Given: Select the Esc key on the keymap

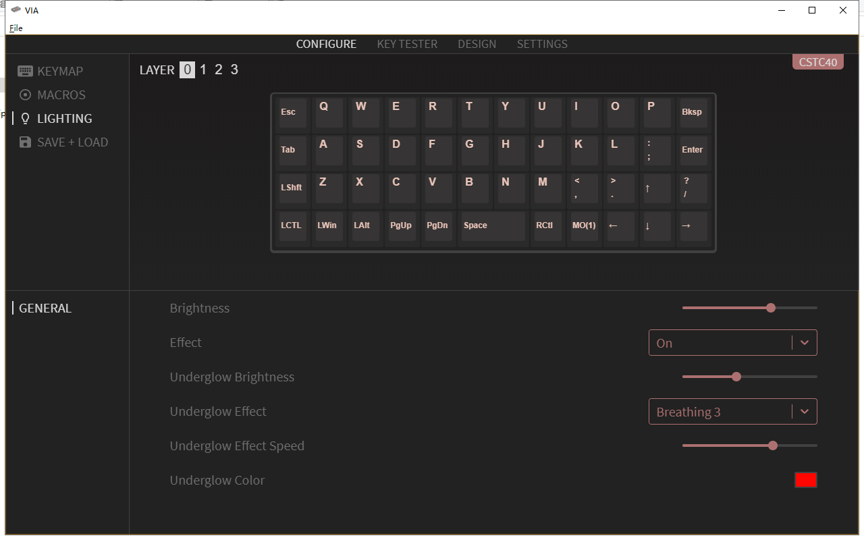Looking at the screenshot, I should point(292,113).
